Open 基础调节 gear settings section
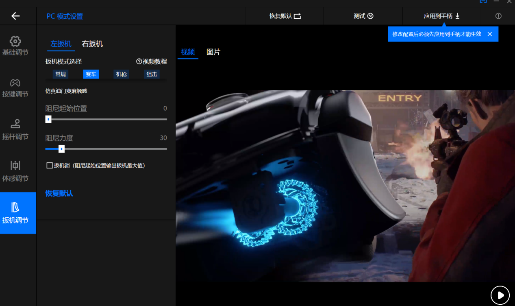Screen dimensions: 515x306 [x=15, y=46]
